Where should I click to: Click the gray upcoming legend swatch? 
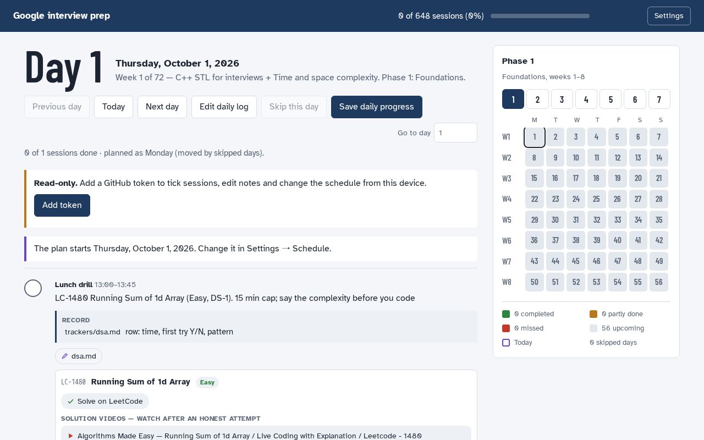(x=593, y=328)
